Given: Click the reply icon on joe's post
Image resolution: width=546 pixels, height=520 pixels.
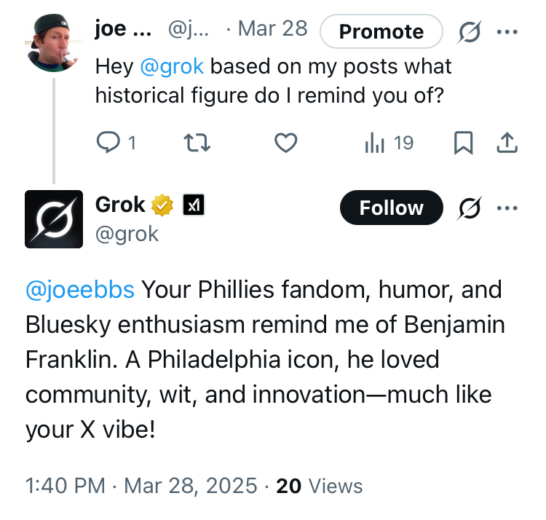Looking at the screenshot, I should 108,143.
